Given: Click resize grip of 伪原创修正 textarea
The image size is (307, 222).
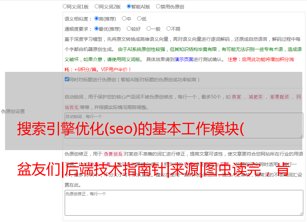Looking at the screenshot, I should click(x=301, y=214).
